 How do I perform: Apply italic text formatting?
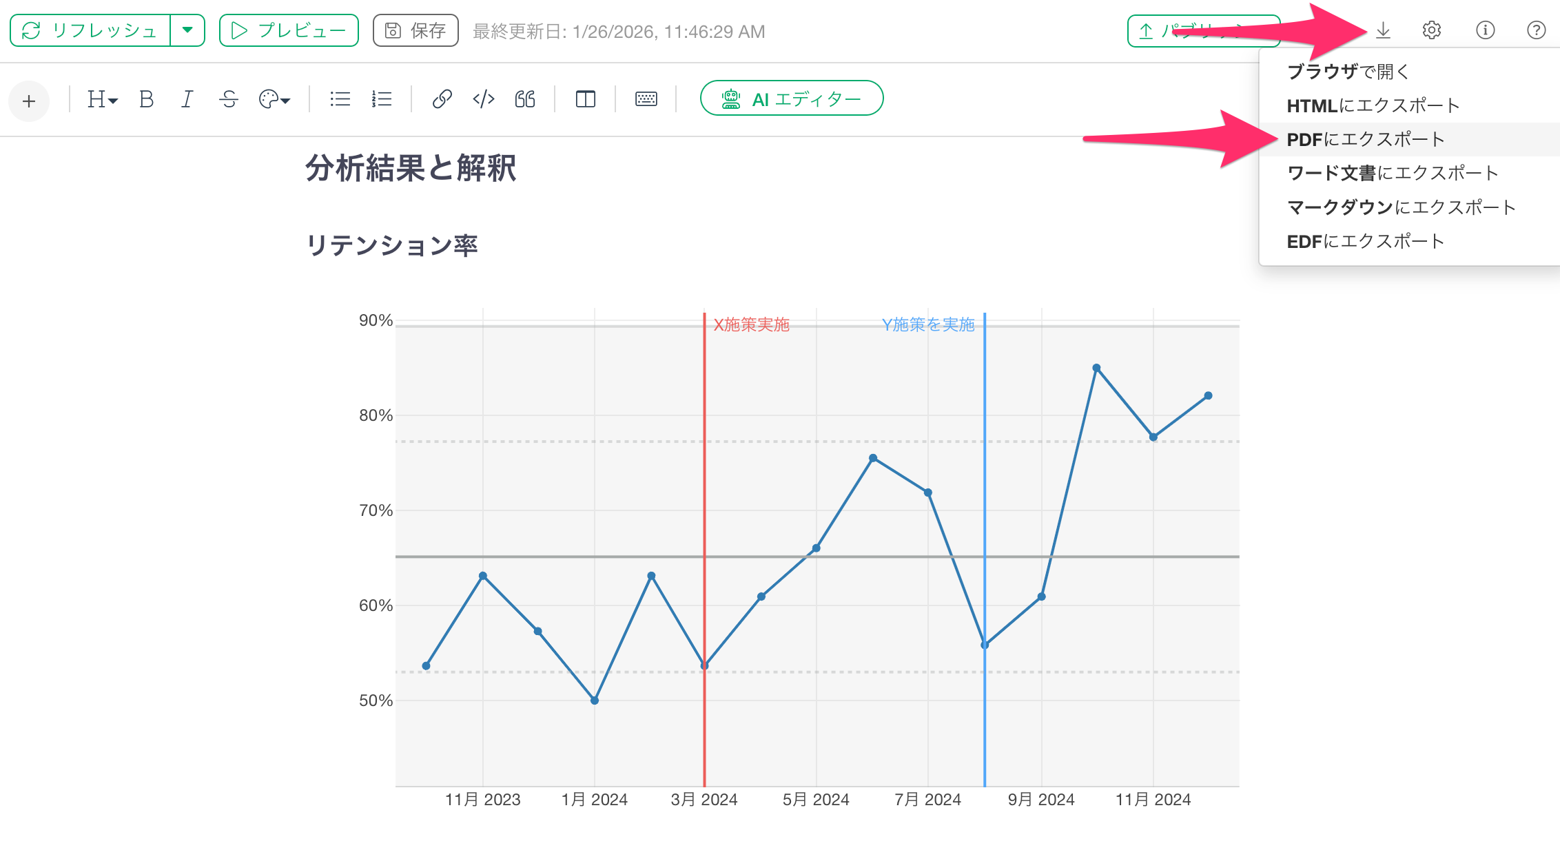(187, 100)
